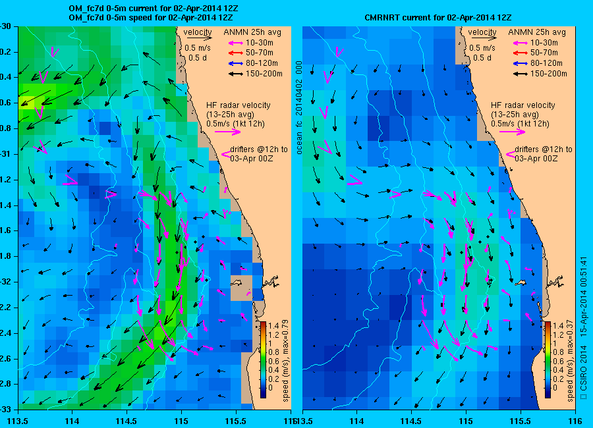The height and width of the screenshot is (428, 593).
Task: Click the '1.4' top value on the OM_fc7d color bar
Action: [273, 325]
